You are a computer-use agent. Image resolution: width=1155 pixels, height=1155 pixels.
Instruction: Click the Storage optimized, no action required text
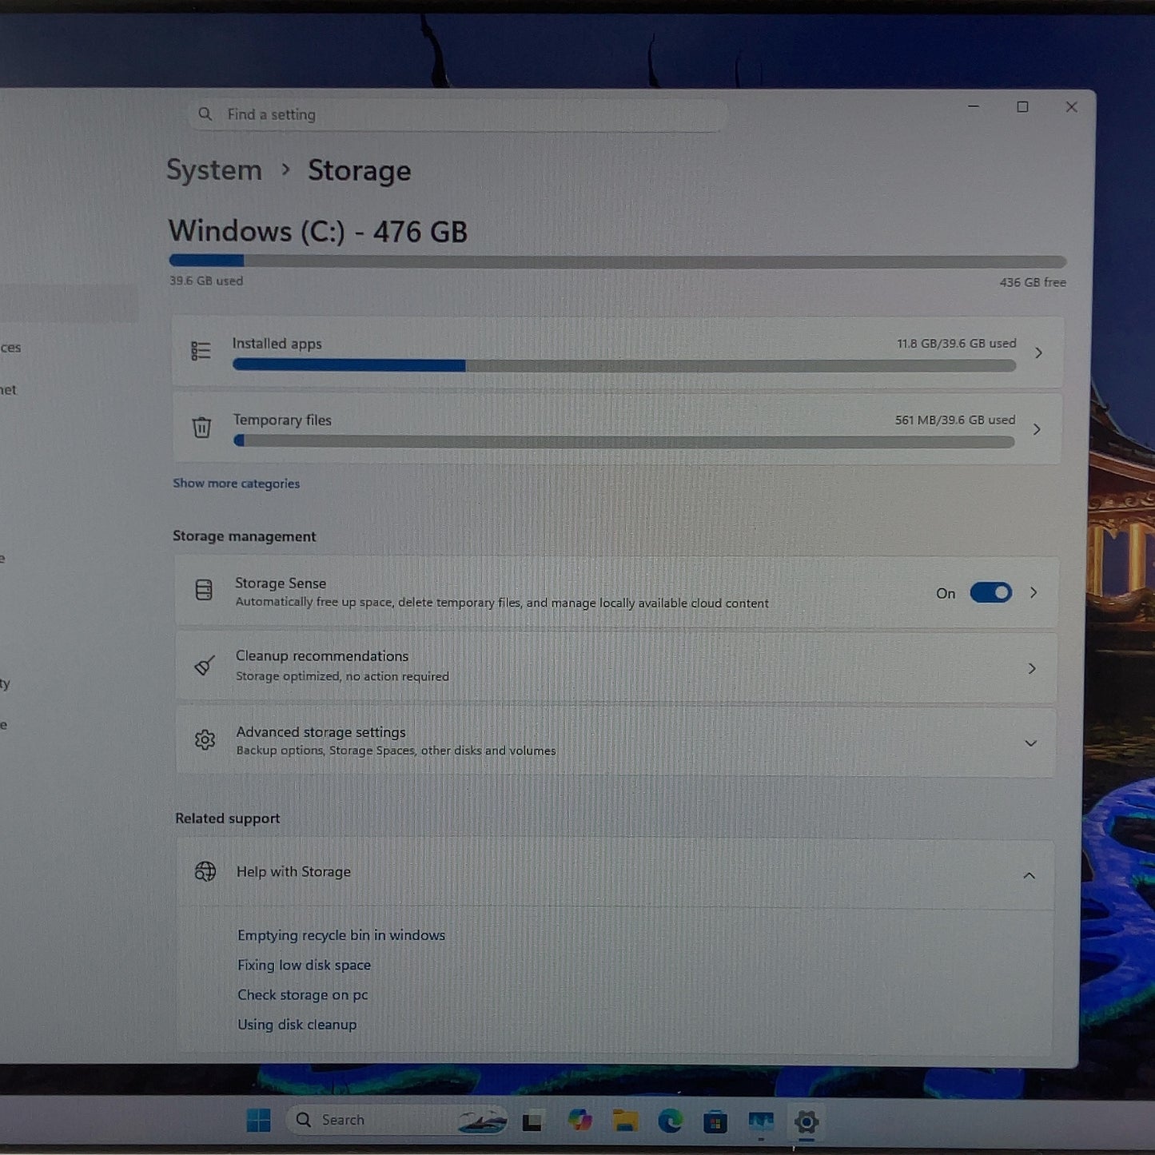point(342,676)
